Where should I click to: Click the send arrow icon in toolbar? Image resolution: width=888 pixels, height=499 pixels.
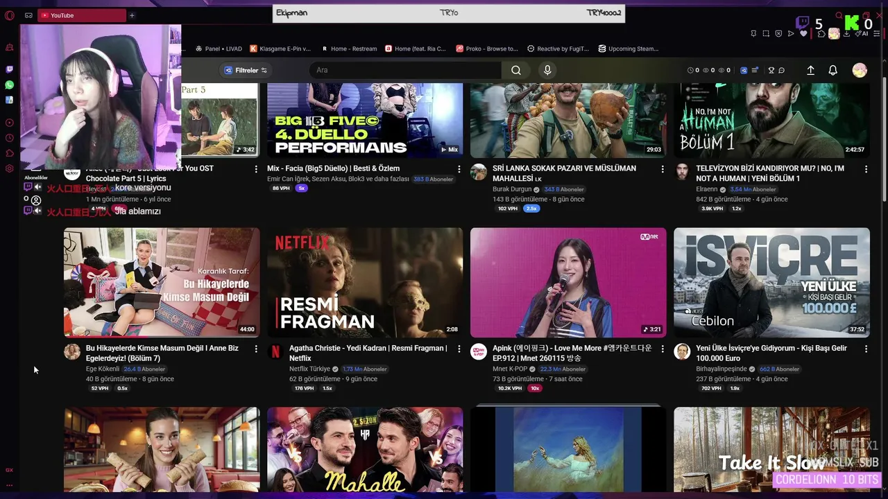[x=791, y=33]
